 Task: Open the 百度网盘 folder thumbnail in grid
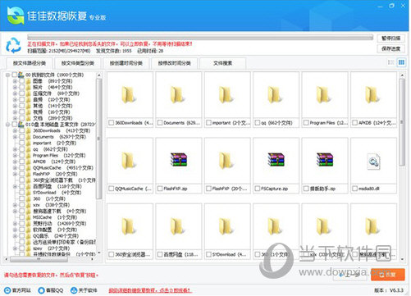177,226
